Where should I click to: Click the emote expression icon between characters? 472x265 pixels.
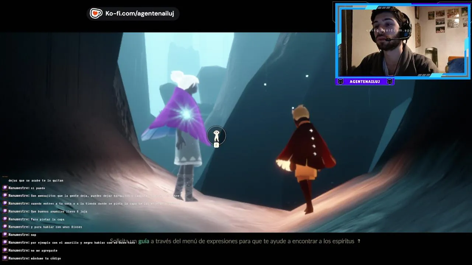coord(216,136)
